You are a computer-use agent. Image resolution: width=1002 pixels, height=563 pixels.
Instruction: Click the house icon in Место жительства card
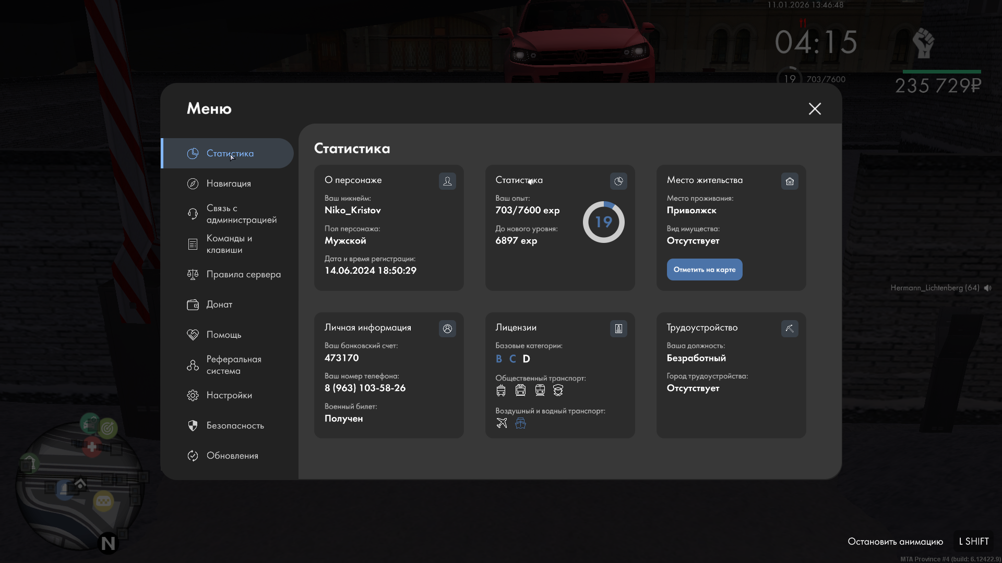pos(790,181)
